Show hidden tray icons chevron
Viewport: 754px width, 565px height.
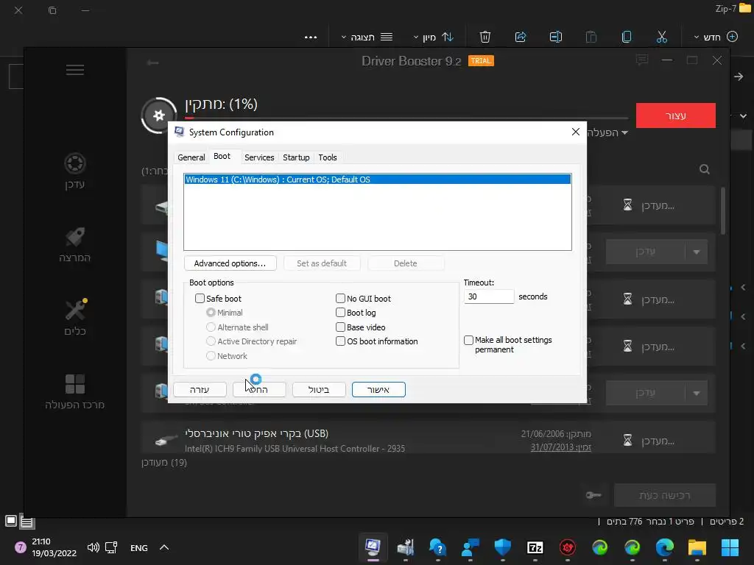164,547
